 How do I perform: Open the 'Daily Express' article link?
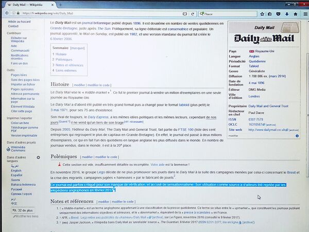tap(98, 117)
